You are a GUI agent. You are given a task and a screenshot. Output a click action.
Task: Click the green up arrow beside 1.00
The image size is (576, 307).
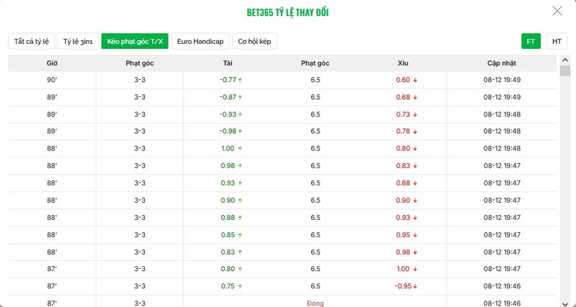[240, 149]
